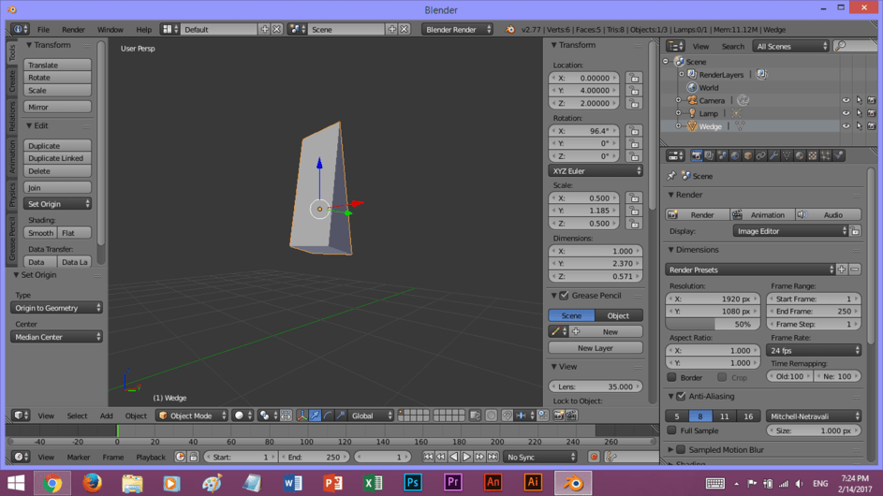
Task: Open the Render menu in top bar
Action: click(x=73, y=29)
